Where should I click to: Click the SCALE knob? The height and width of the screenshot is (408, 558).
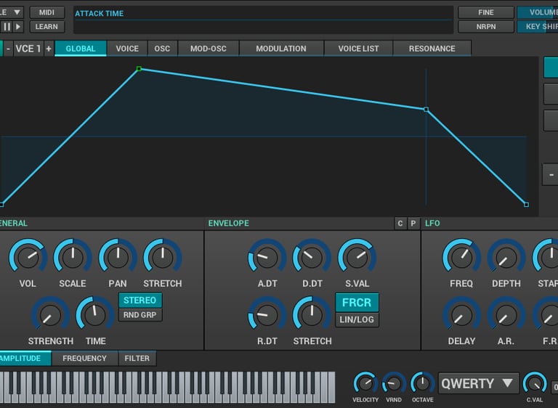[73, 257]
